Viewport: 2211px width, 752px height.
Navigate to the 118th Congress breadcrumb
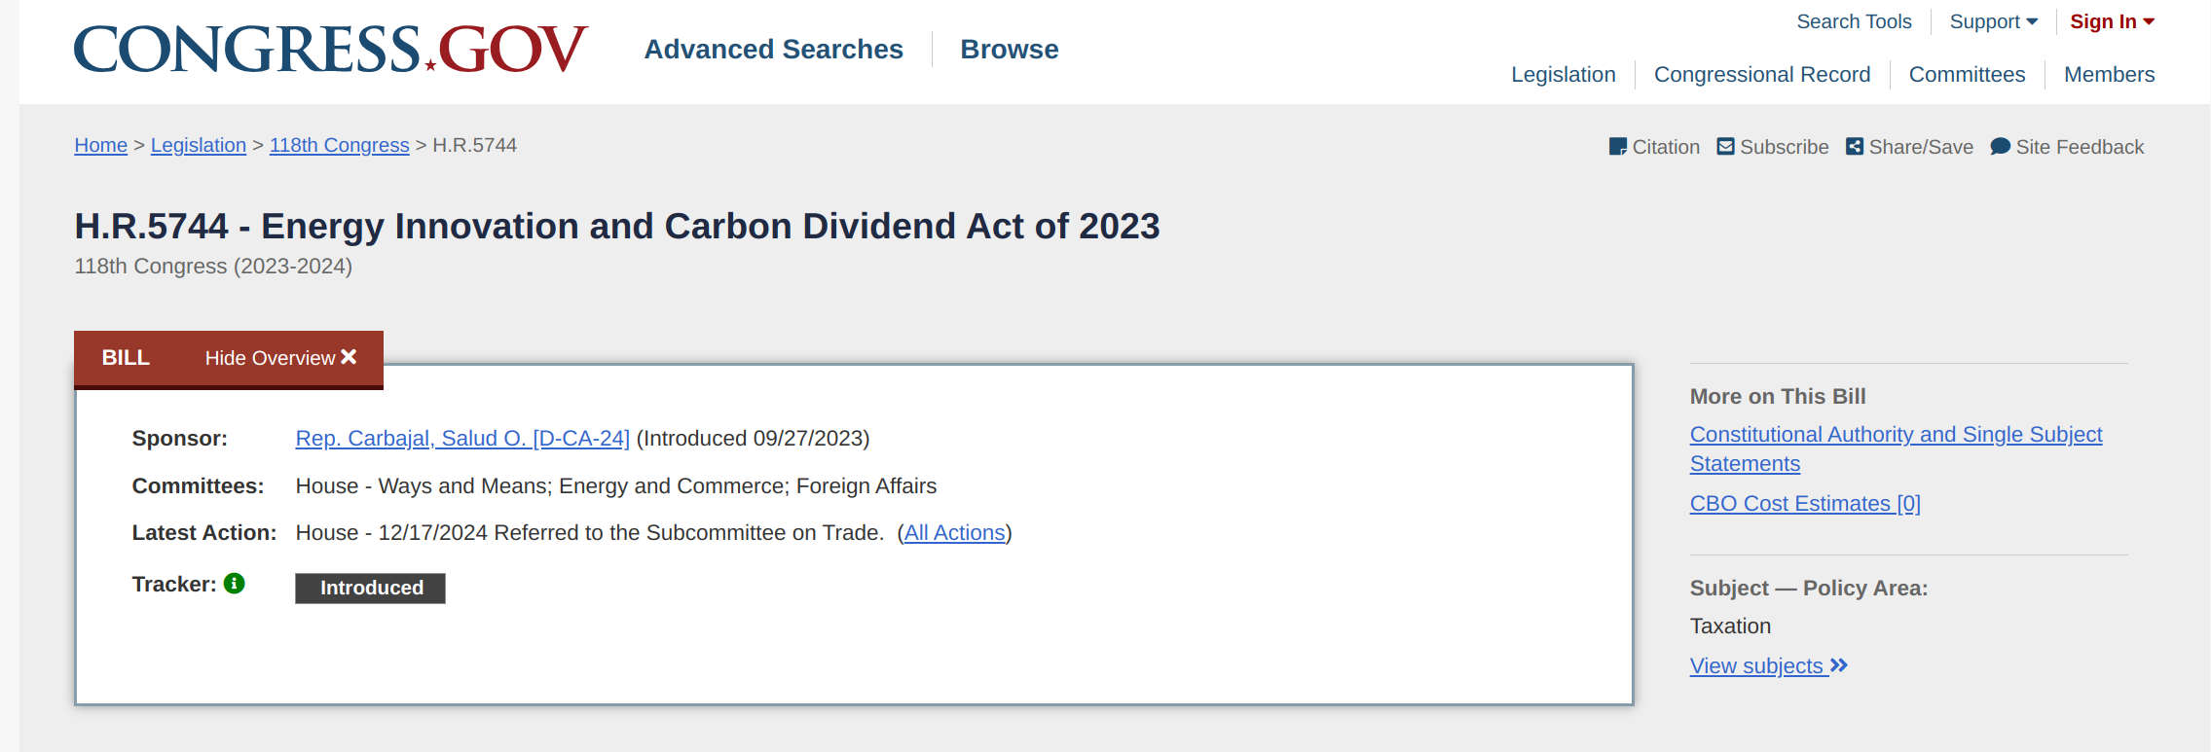pos(339,145)
